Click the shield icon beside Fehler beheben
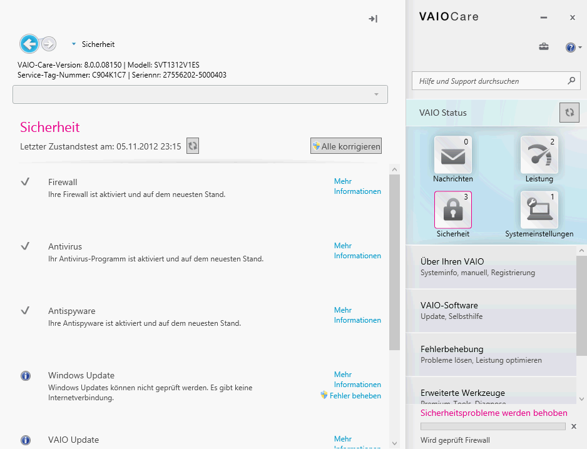This screenshot has height=449, width=587. click(x=324, y=395)
